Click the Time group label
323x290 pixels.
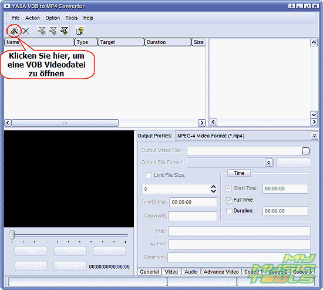tap(239, 173)
